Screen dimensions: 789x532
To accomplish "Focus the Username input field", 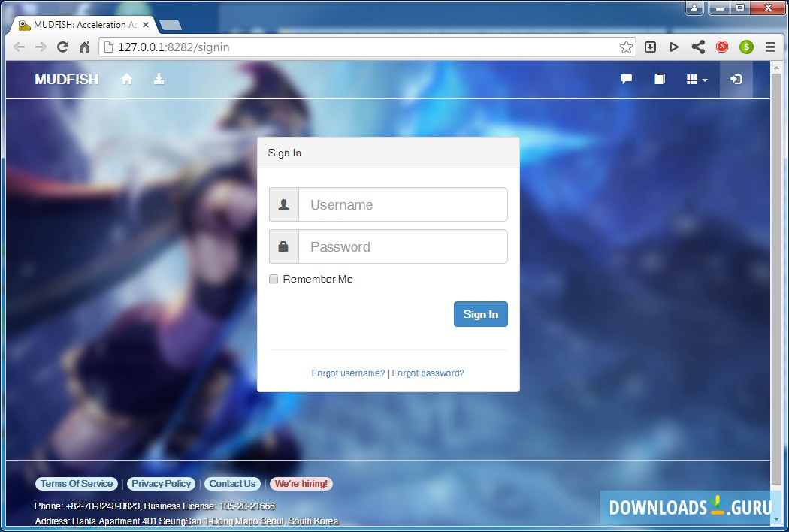I will click(x=403, y=204).
